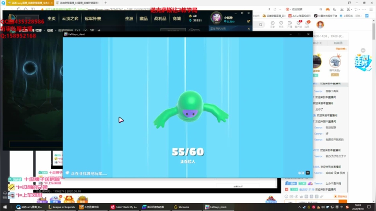Image resolution: width=376 pixels, height=211 pixels.
Task: Click the shark avatar in contribution ranking
Action: pyautogui.click(x=335, y=62)
